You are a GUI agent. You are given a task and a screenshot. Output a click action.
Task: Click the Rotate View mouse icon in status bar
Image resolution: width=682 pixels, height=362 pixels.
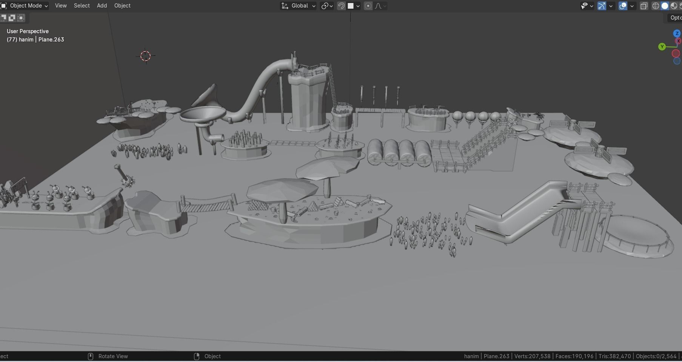(x=91, y=356)
